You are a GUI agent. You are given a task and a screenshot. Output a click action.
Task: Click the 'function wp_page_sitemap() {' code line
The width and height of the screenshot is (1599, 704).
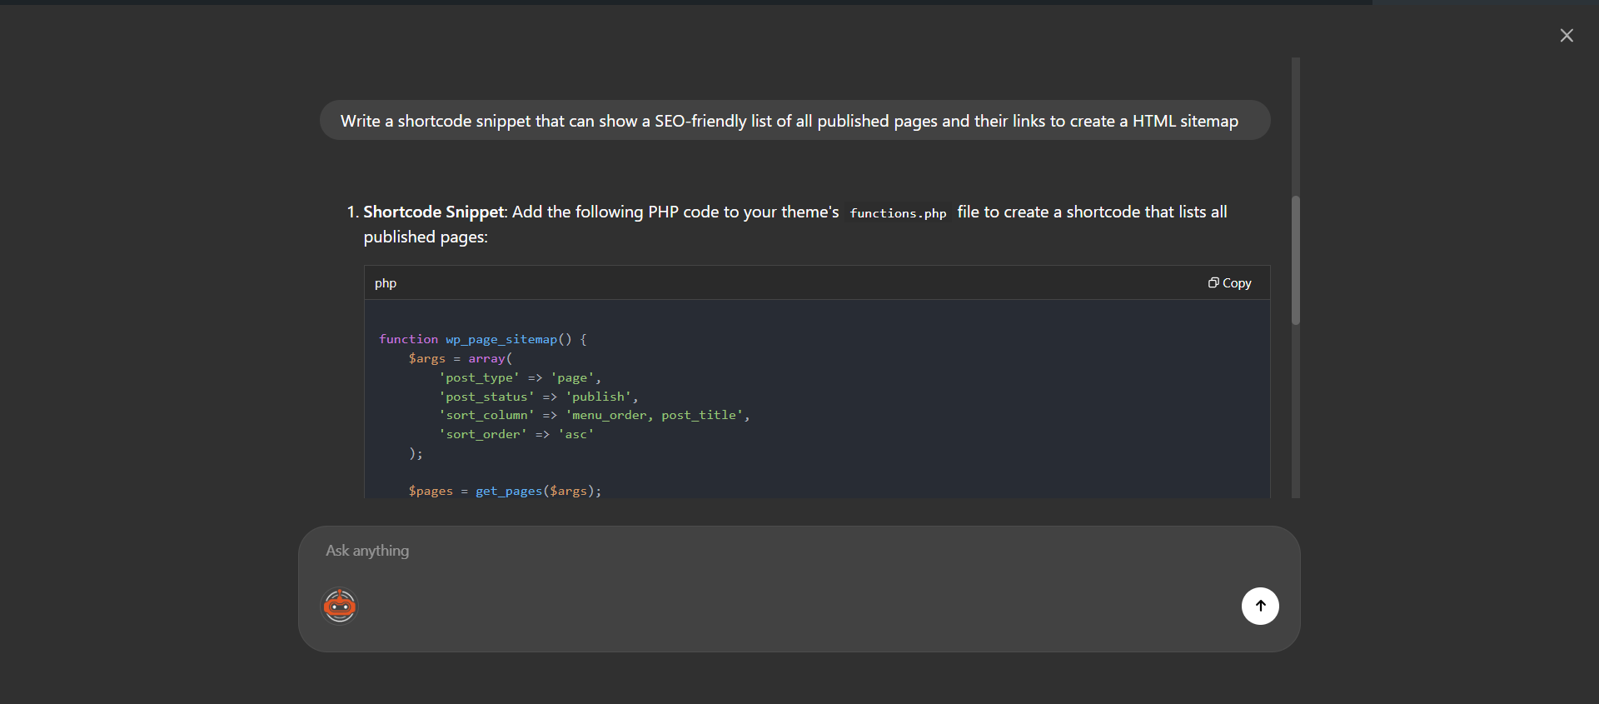tap(483, 339)
